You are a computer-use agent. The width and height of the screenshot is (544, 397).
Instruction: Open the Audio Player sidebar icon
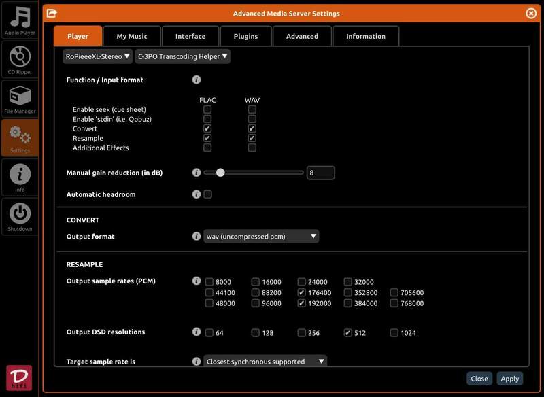point(20,20)
